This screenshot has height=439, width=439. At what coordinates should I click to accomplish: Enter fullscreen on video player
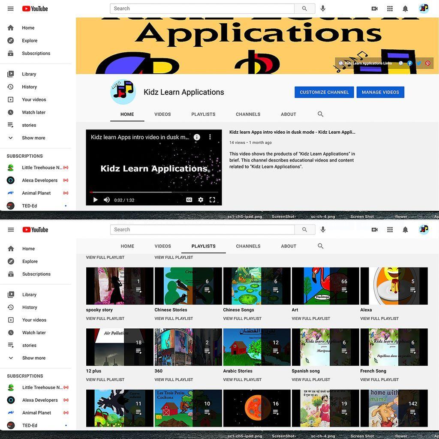(x=212, y=200)
